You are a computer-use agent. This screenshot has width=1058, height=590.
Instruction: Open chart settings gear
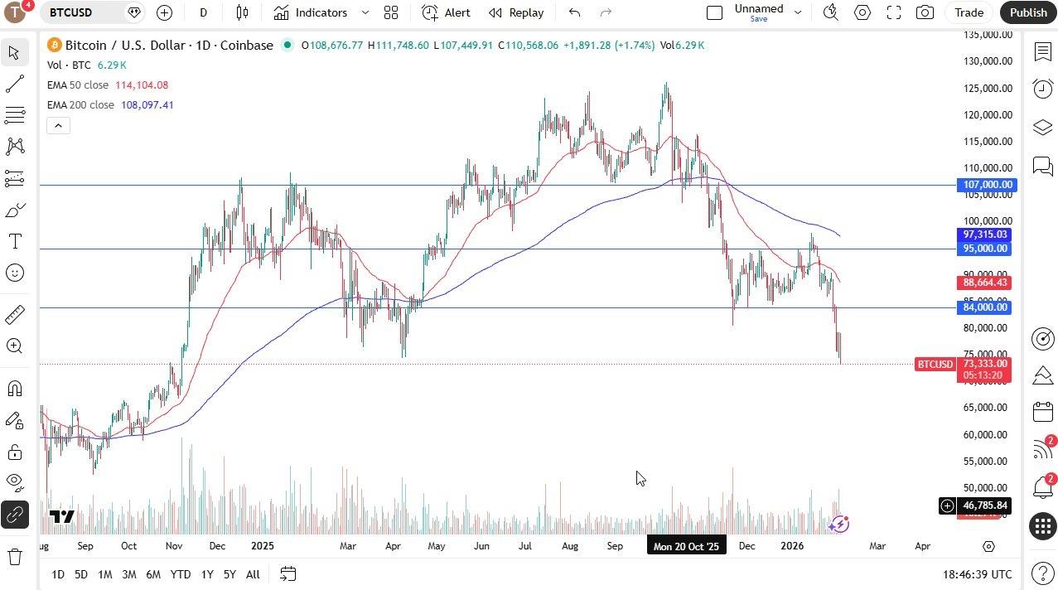[x=862, y=12]
